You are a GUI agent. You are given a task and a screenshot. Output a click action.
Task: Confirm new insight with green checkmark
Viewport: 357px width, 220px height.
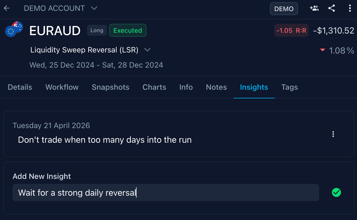point(336,192)
